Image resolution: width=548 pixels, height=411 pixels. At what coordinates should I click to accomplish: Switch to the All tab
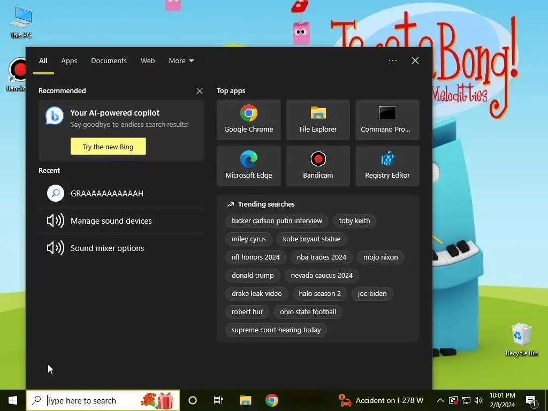[43, 61]
